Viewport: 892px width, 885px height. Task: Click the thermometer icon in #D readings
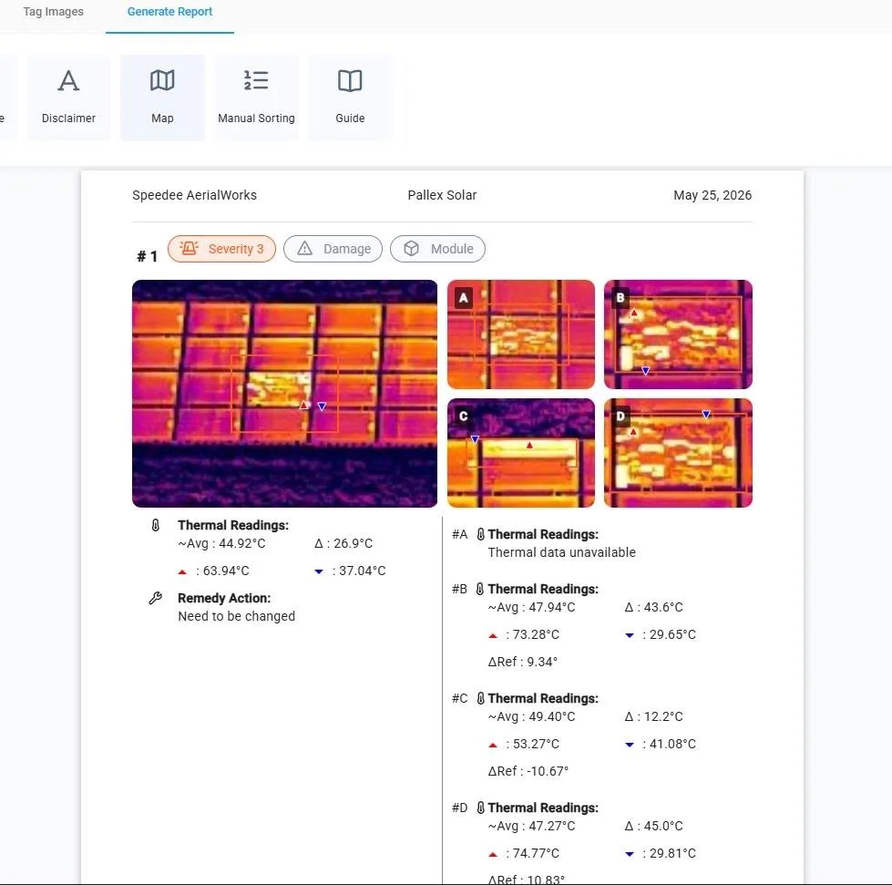[x=481, y=807]
